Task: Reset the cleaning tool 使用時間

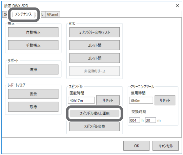Action: pos(165,100)
